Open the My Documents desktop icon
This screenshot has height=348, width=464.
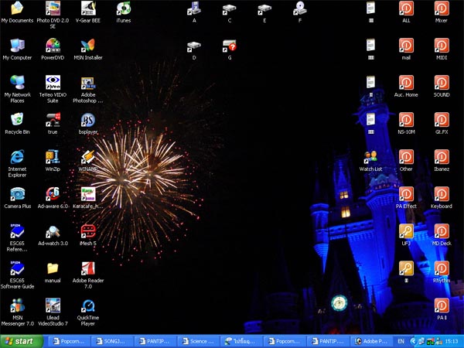tap(17, 9)
